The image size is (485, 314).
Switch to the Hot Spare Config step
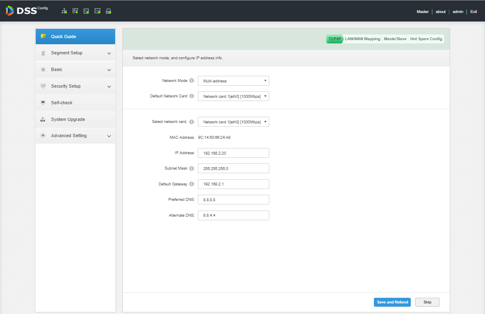tap(426, 39)
